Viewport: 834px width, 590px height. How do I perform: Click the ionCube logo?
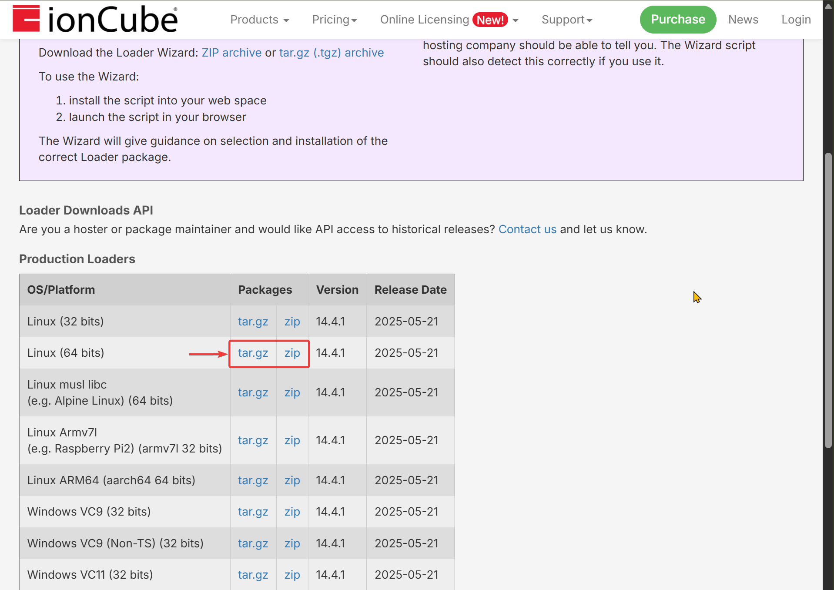coord(95,19)
